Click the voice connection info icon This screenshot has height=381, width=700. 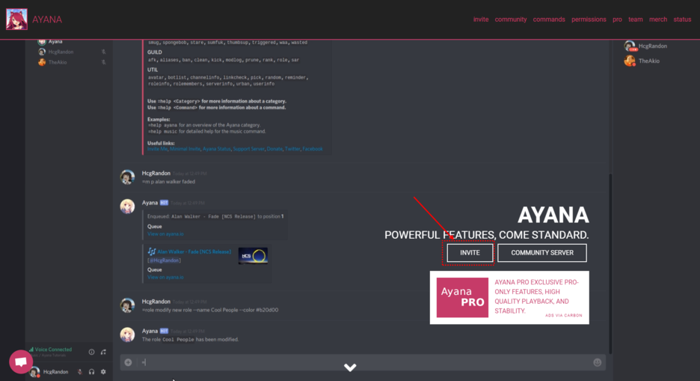click(x=91, y=352)
